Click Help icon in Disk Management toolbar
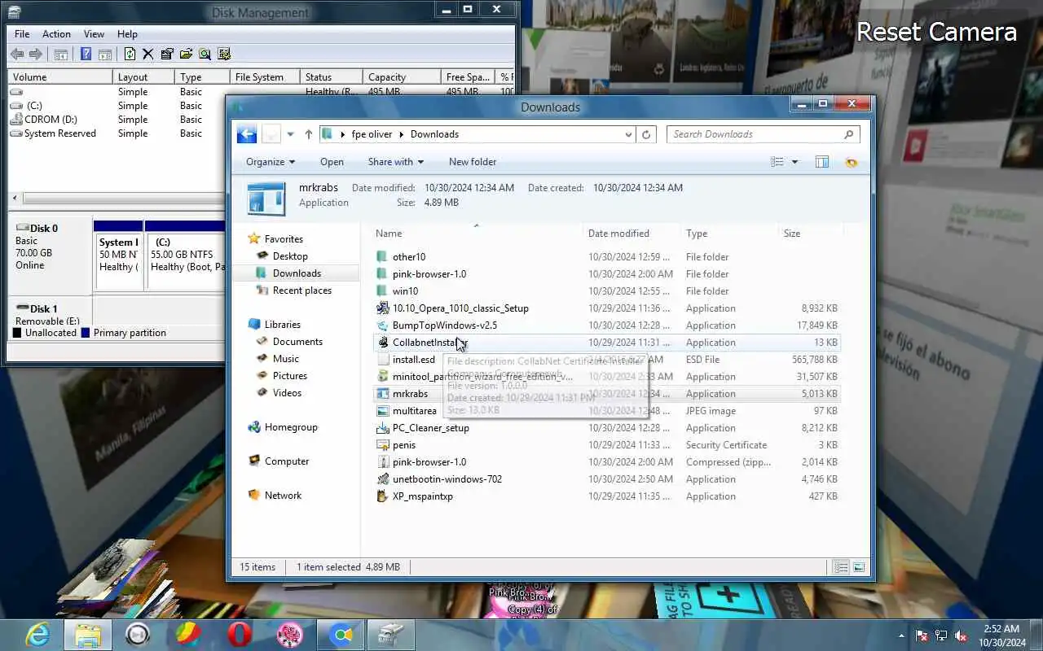Image resolution: width=1043 pixels, height=651 pixels. 86,55
